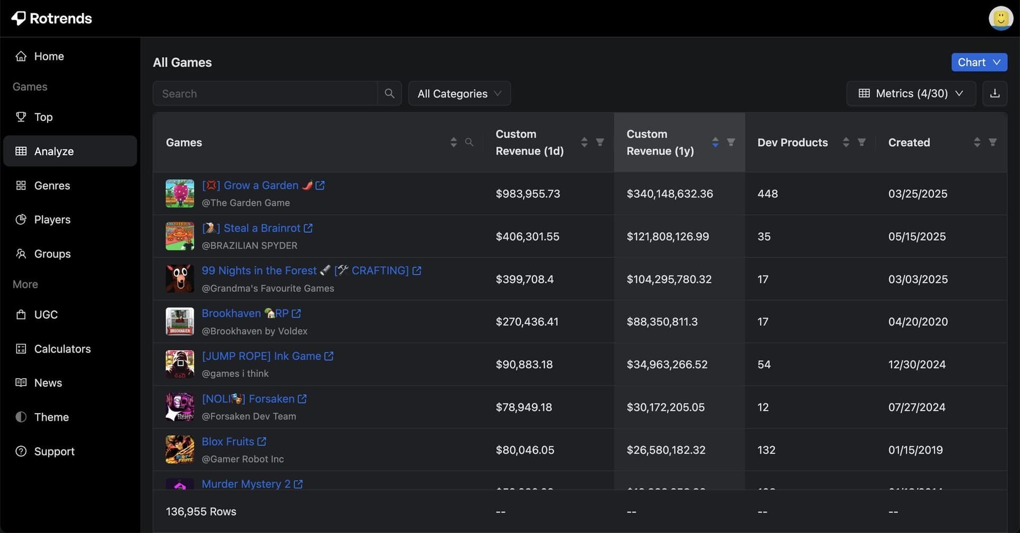Click search icon in Games column header
The width and height of the screenshot is (1020, 533).
coord(469,142)
